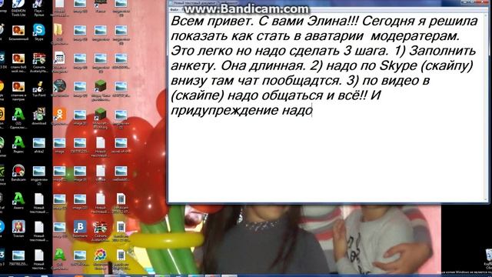
Task: Select the green A icon labeled Яндекс
Action: (18, 145)
